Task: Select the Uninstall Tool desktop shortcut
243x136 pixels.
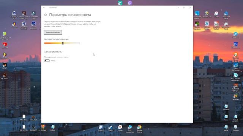Action: pos(207,14)
